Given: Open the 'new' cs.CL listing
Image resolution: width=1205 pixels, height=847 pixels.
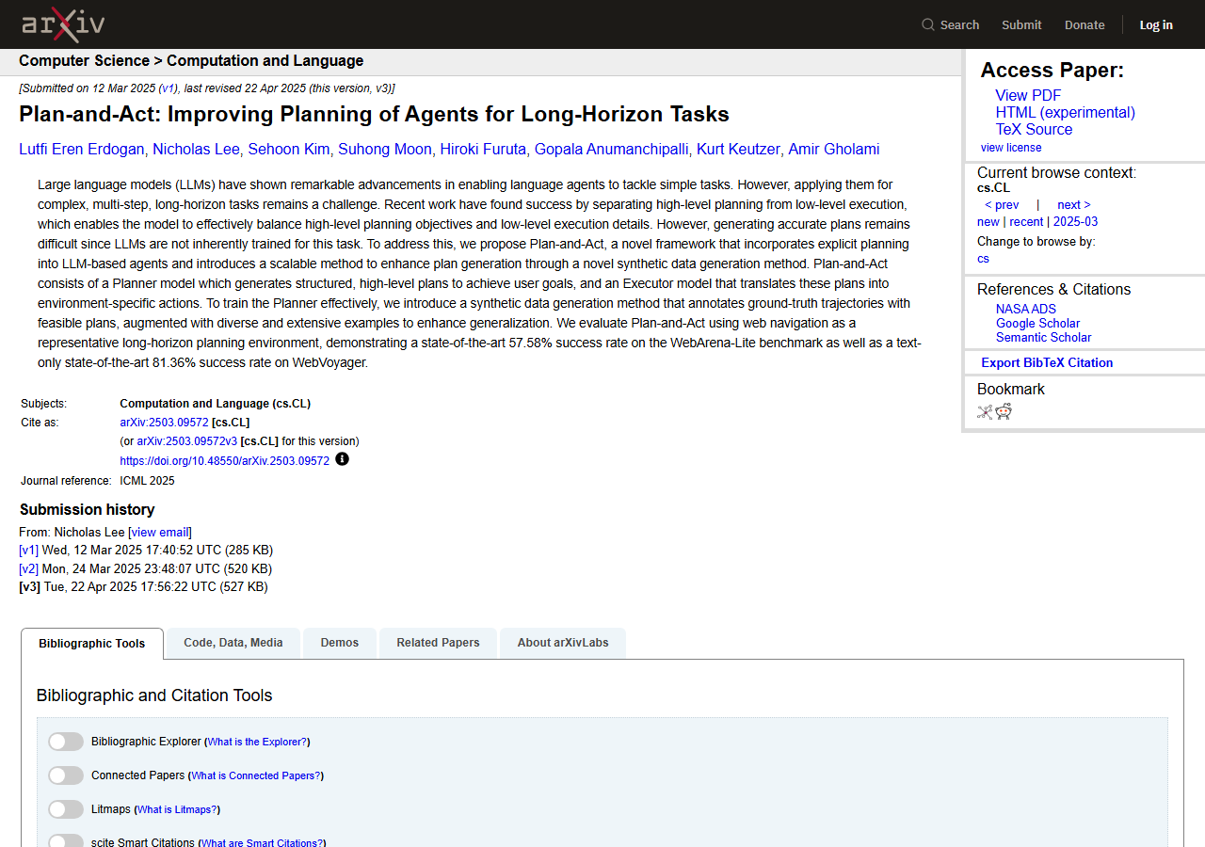Looking at the screenshot, I should (x=988, y=222).
